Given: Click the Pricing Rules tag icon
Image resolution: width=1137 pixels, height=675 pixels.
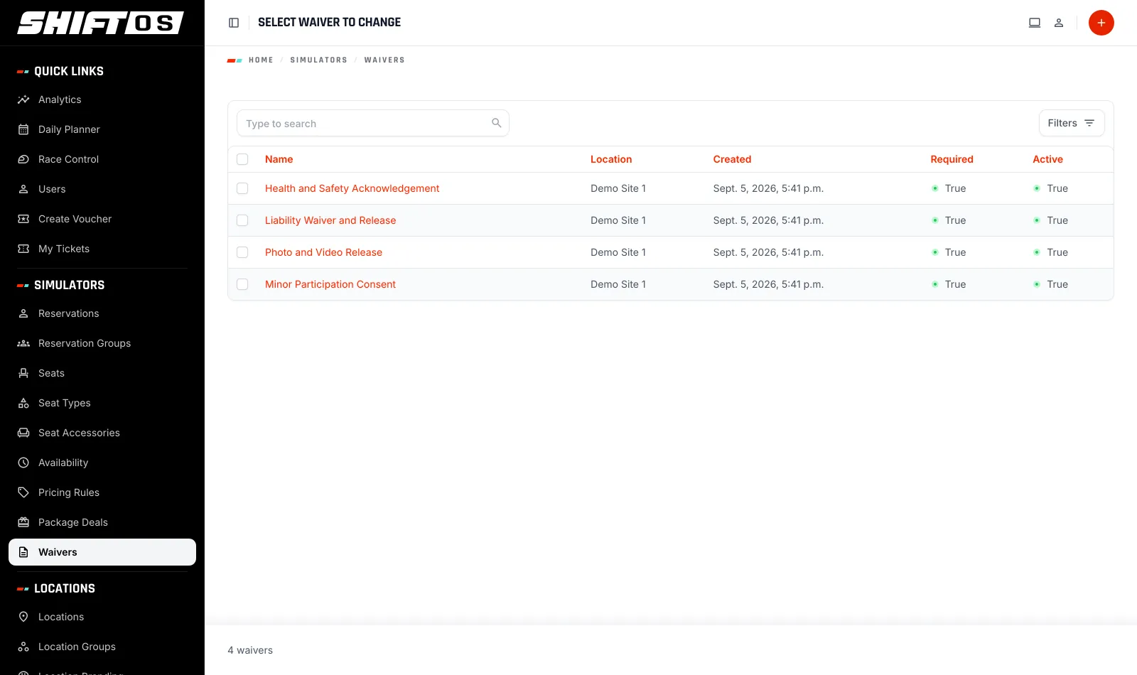Looking at the screenshot, I should (23, 492).
